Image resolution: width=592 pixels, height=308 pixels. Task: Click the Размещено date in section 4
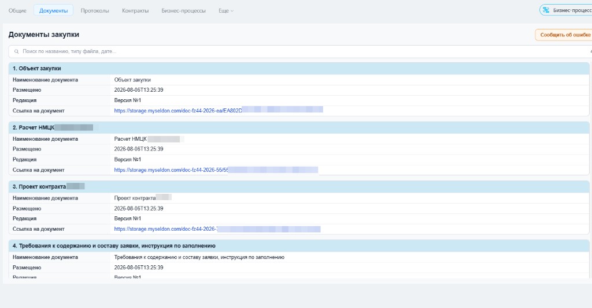[139, 267]
